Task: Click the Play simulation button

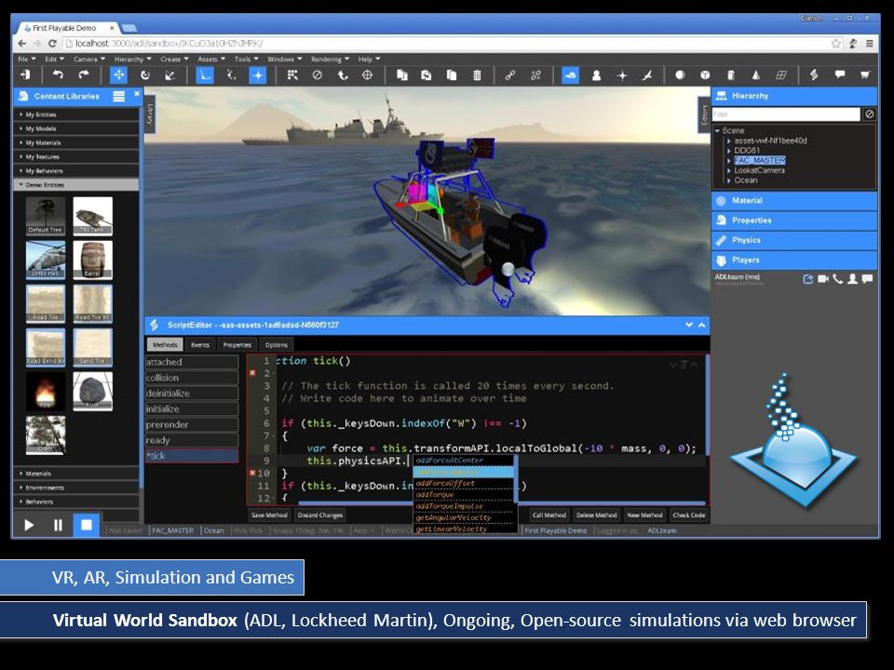Action: point(29,525)
